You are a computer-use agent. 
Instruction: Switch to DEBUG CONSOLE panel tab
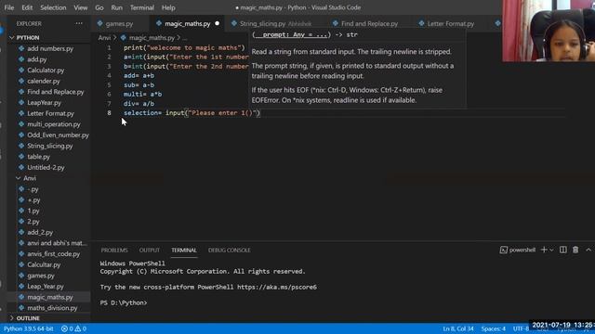click(229, 250)
